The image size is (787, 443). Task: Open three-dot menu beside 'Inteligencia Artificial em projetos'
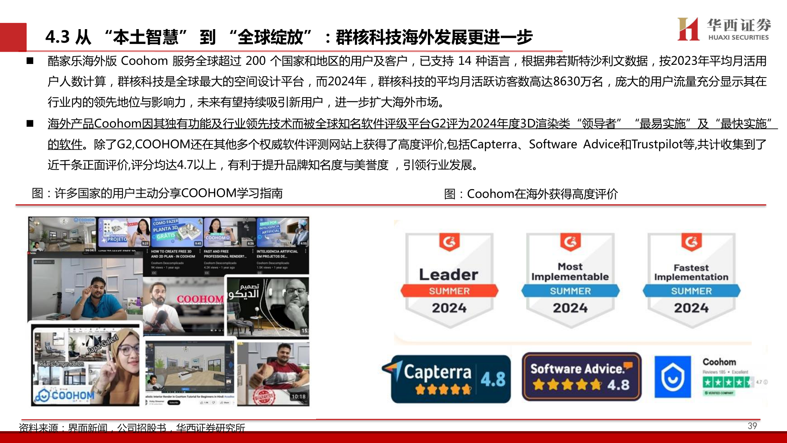coord(305,251)
